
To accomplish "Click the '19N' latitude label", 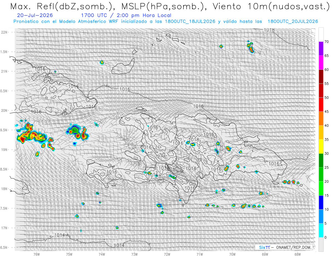I will [4, 150].
